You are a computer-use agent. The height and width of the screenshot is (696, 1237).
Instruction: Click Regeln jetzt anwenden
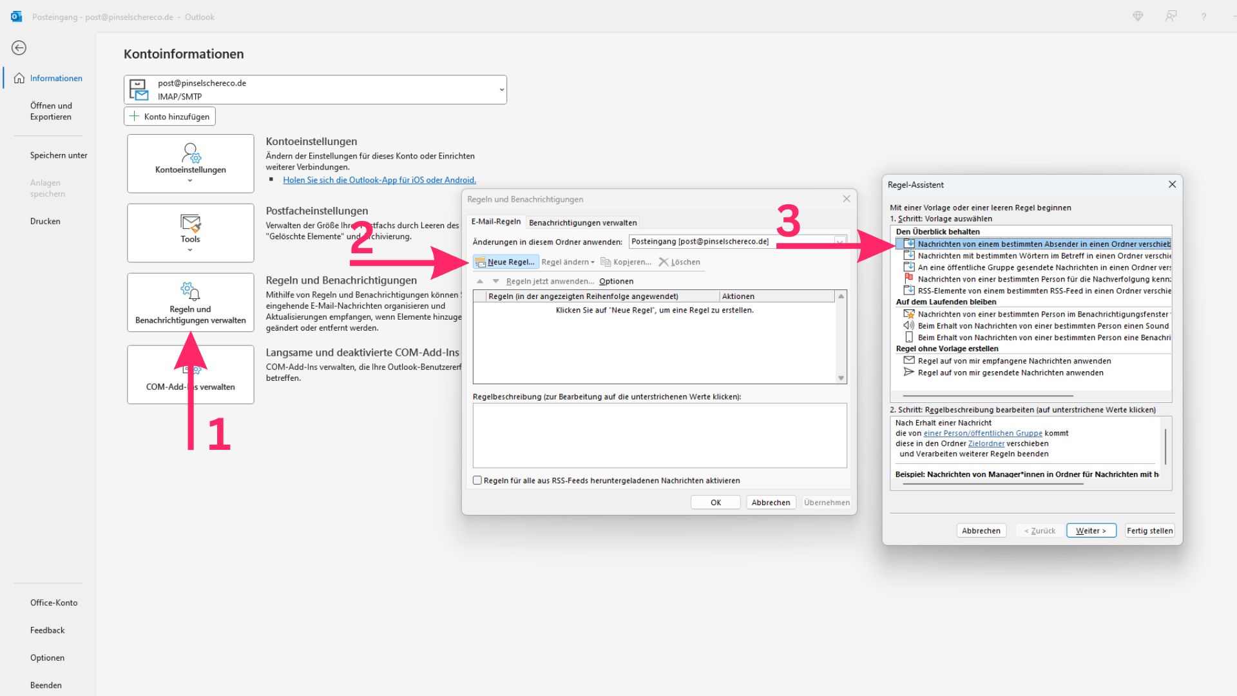550,282
